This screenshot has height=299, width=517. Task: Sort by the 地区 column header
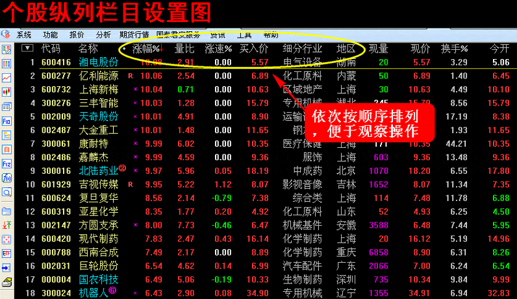tap(346, 49)
